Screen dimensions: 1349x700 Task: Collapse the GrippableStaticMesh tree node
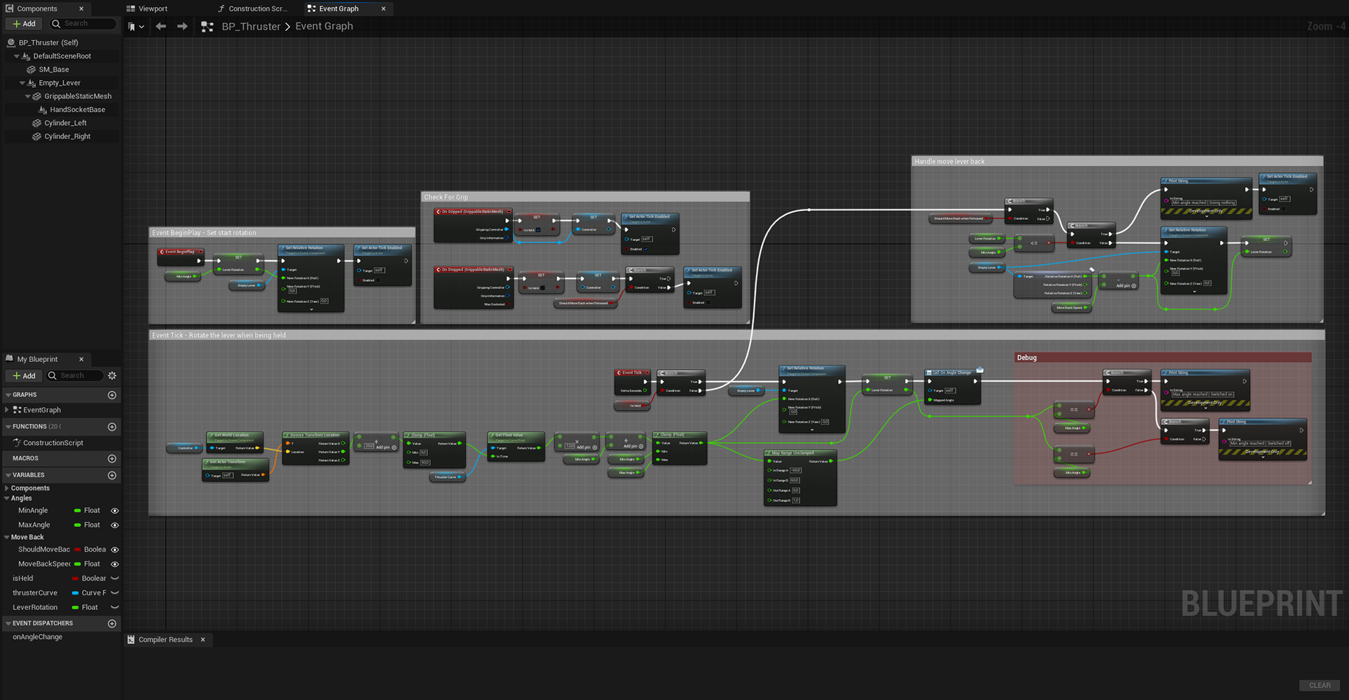tap(28, 96)
